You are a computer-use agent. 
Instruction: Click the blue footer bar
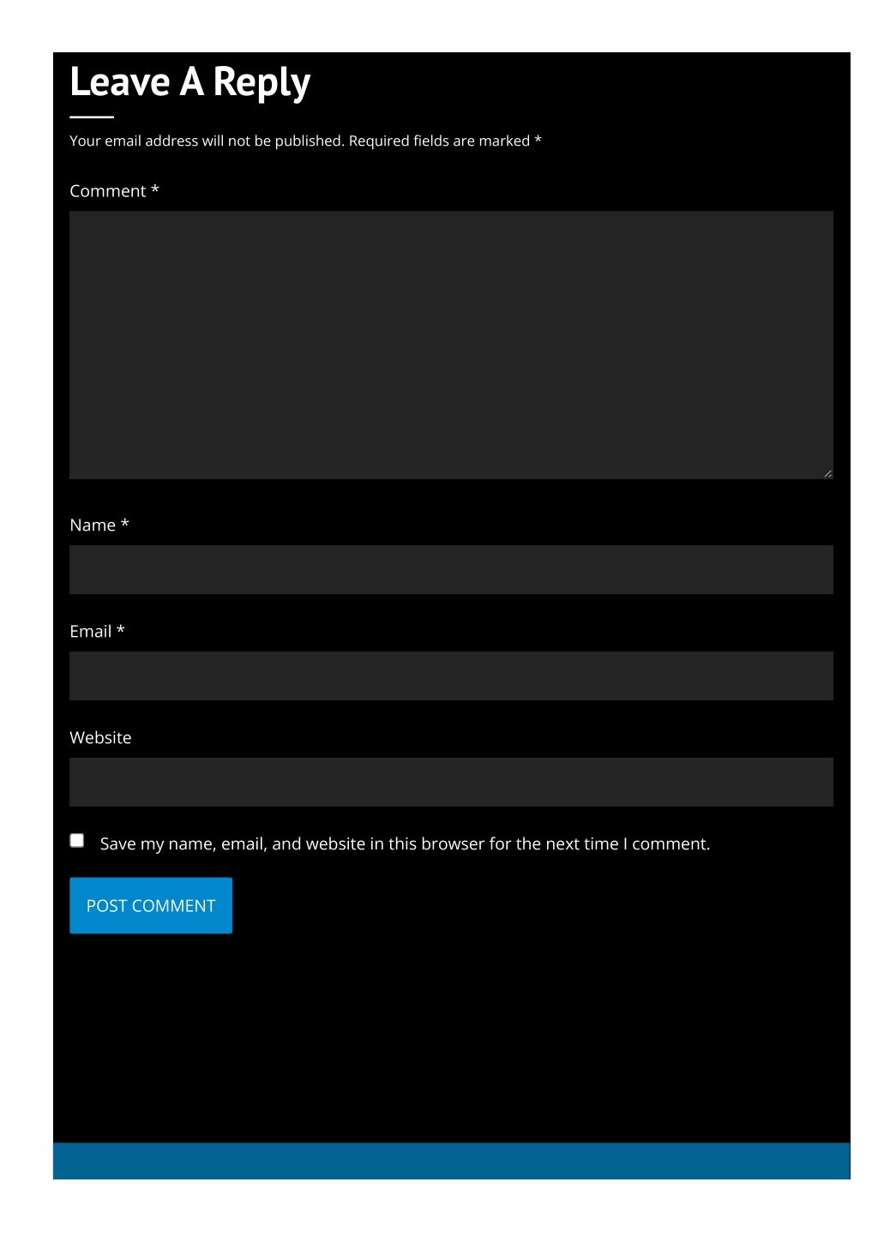(451, 1161)
